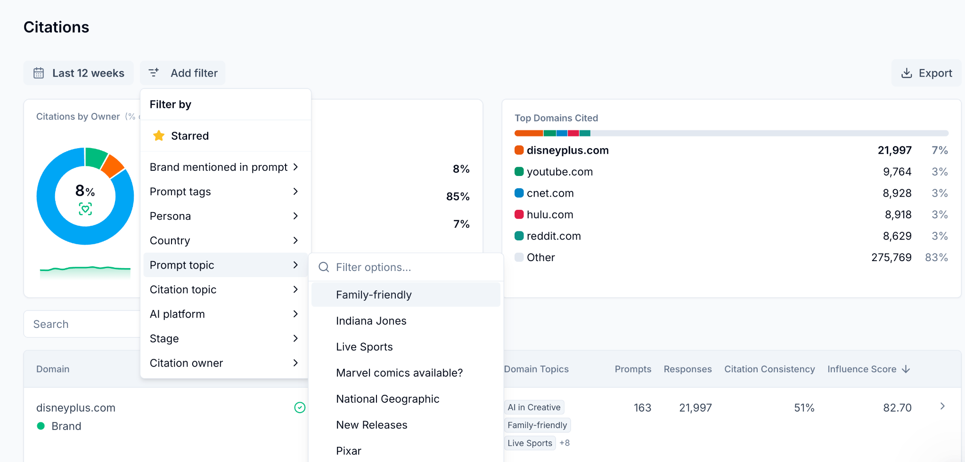Screen dimensions: 965x462
Task: Open the disneyplus.com row detail chevron
Action: coord(942,406)
